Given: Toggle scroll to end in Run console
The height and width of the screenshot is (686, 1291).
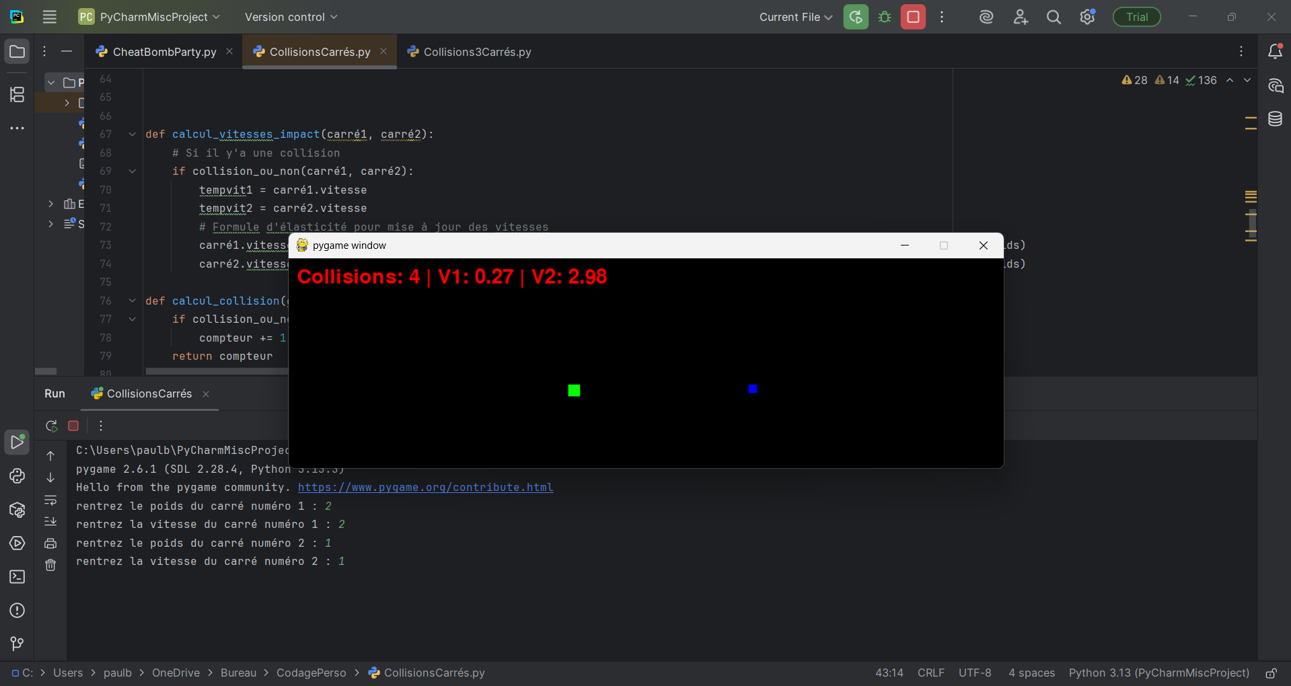Looking at the screenshot, I should (x=50, y=521).
